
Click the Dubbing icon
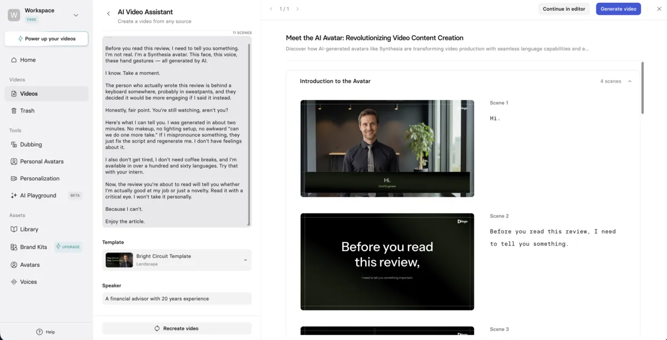[x=14, y=144]
